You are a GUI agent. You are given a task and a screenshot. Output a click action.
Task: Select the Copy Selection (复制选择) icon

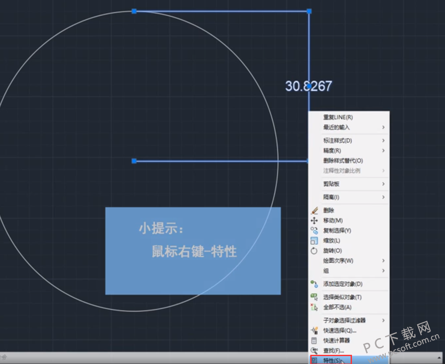pyautogui.click(x=314, y=230)
